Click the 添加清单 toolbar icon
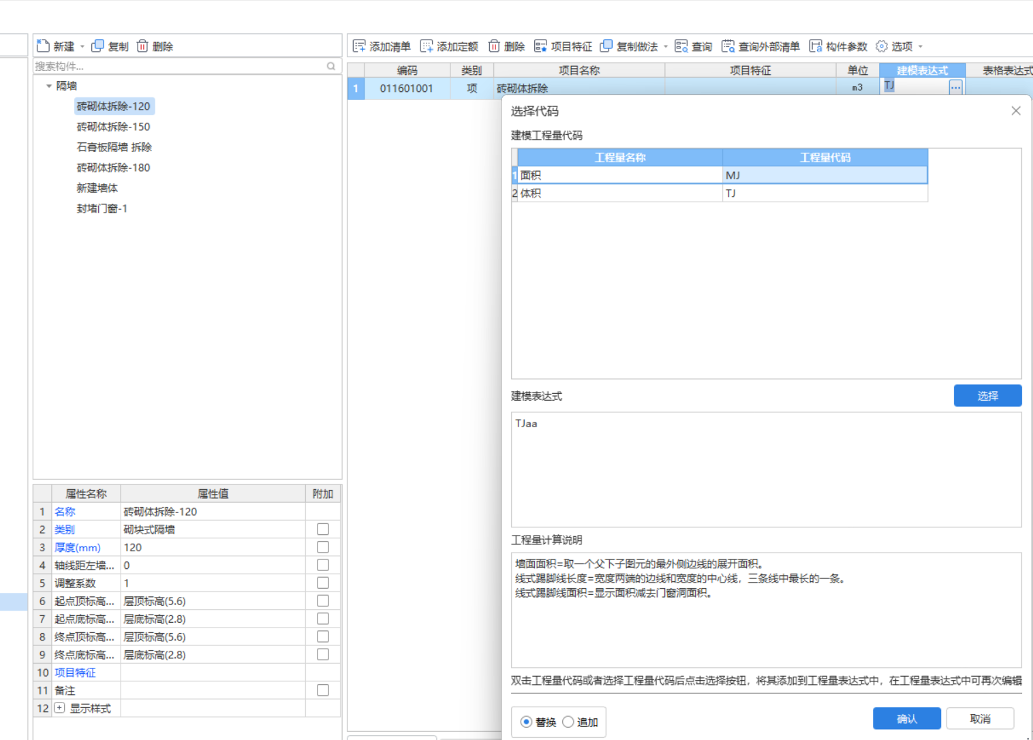Screen dimensions: 1033x740 point(359,46)
